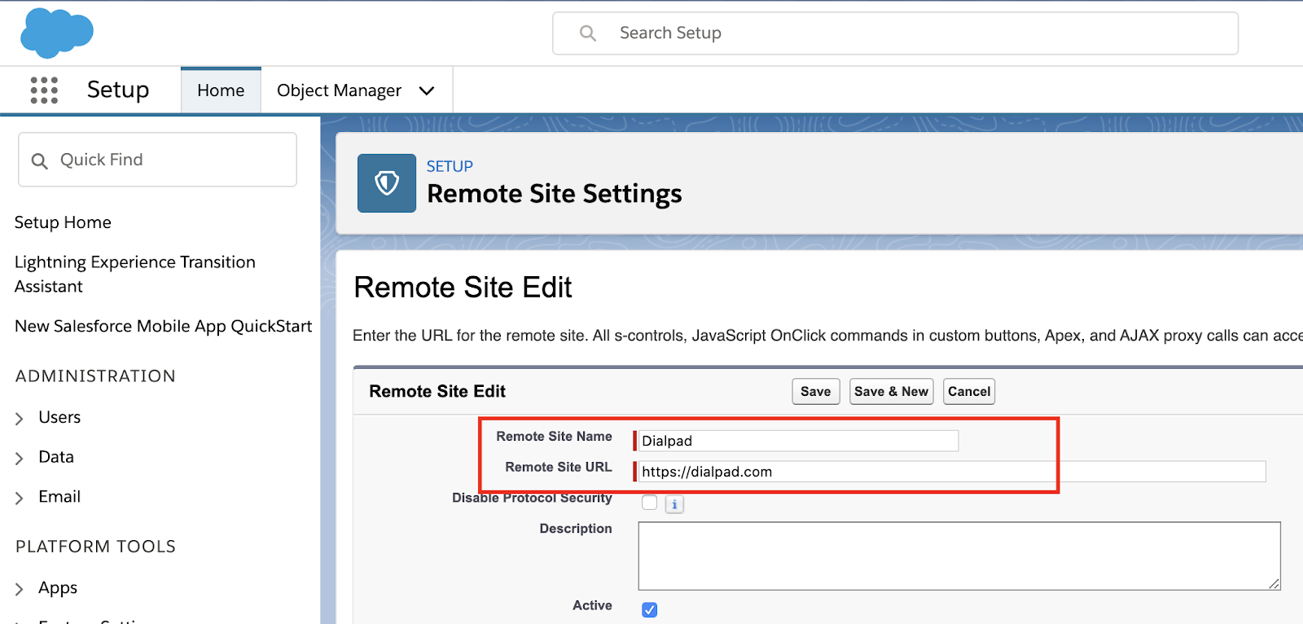1303x624 pixels.
Task: Expand the Data section chevron
Action: (20, 459)
